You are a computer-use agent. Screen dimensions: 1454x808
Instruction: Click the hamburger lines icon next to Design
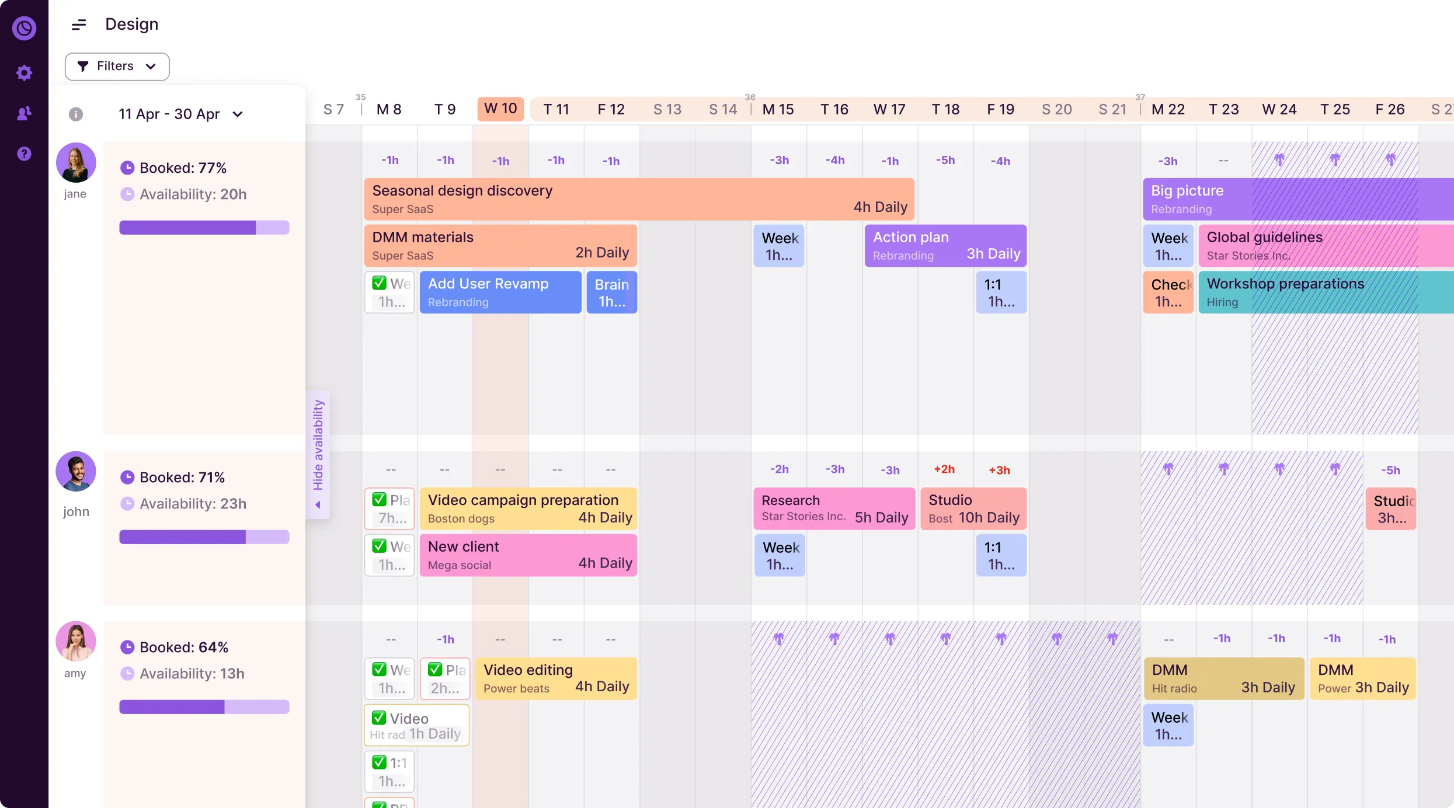79,24
